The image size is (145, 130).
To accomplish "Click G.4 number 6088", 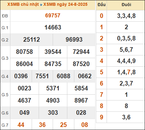I will pyautogui.click(x=63, y=76).
